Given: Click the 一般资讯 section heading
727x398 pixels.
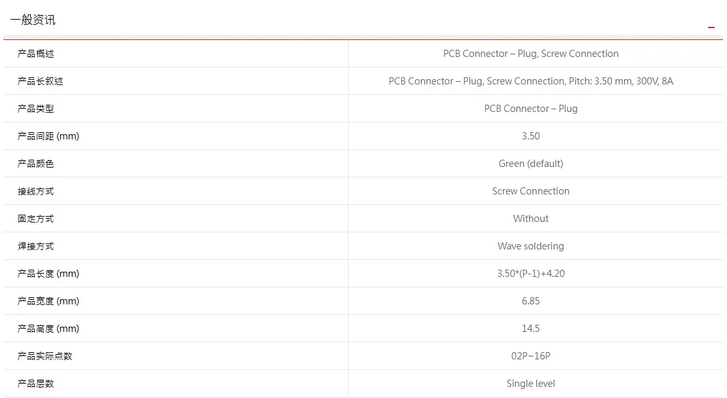Looking at the screenshot, I should pyautogui.click(x=33, y=20).
